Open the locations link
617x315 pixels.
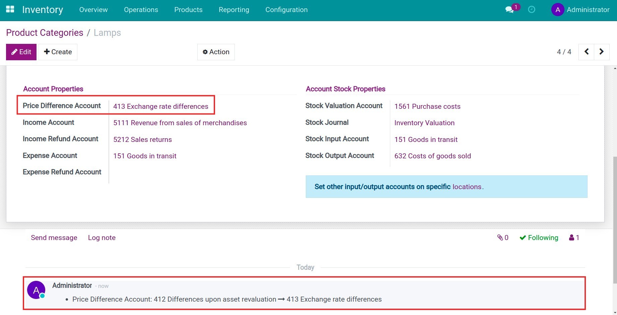pos(467,187)
